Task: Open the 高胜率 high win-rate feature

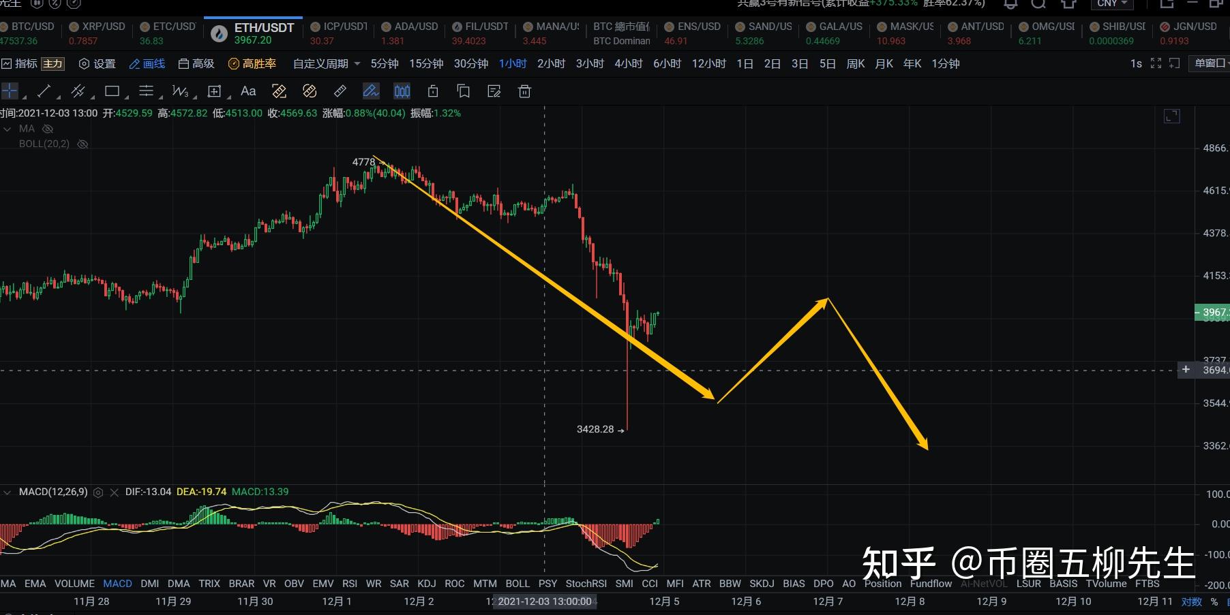Action: 252,63
